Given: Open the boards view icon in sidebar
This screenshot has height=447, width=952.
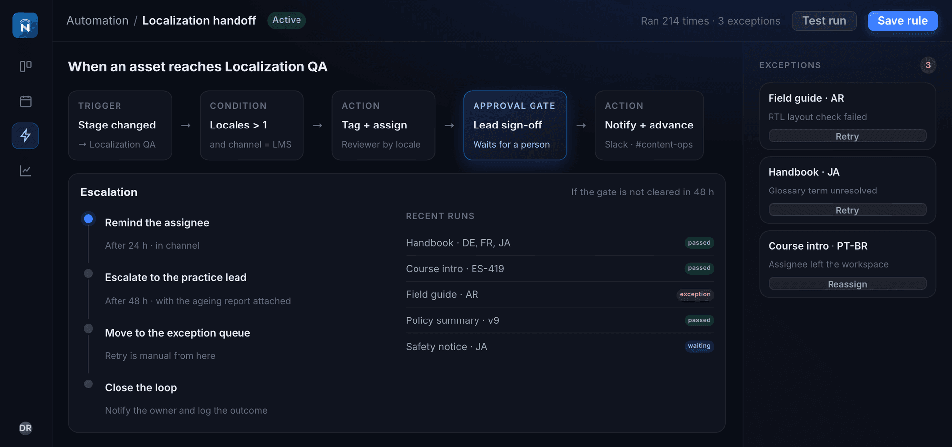Looking at the screenshot, I should click(x=25, y=66).
